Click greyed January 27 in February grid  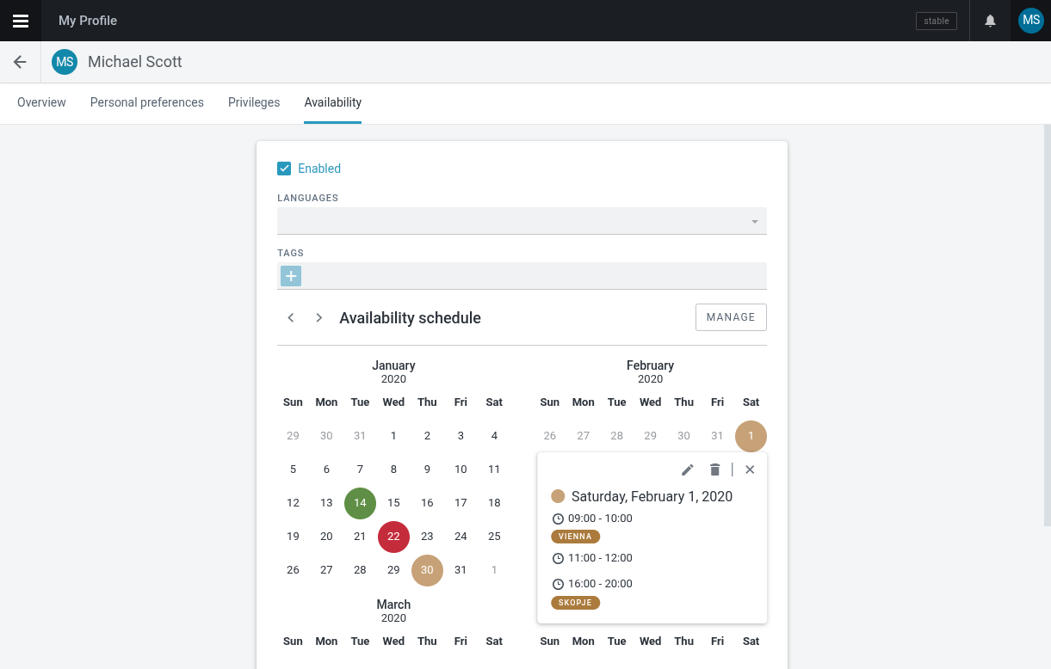click(x=583, y=436)
